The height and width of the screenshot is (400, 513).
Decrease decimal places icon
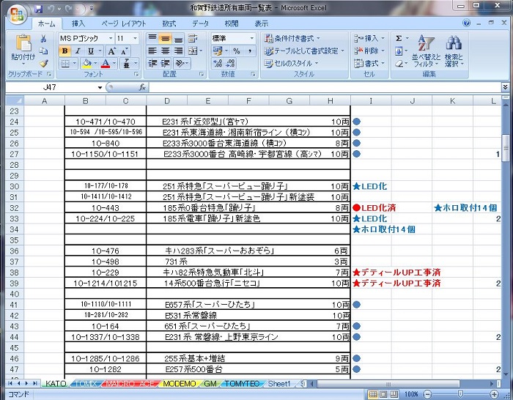[230, 63]
